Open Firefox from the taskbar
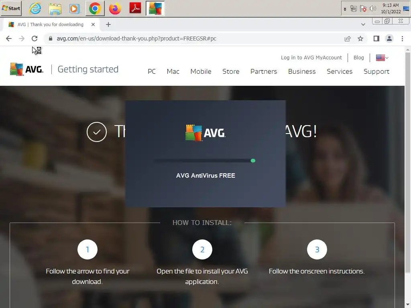Viewport: 411px width, 308px height. tap(115, 8)
